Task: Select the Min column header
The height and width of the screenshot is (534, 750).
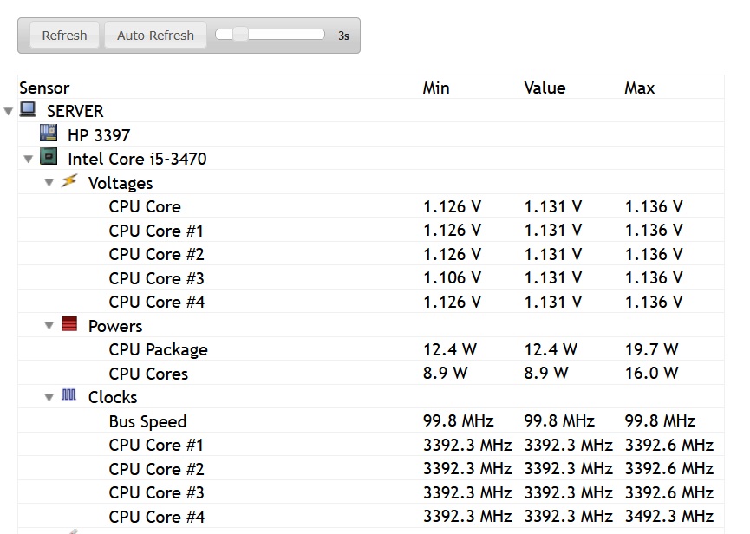Action: 436,88
